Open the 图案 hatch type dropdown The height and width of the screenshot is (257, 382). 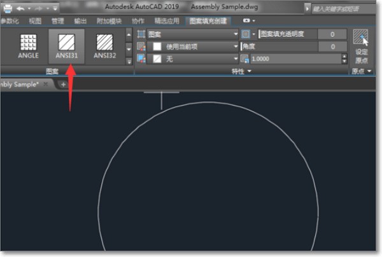pos(236,34)
